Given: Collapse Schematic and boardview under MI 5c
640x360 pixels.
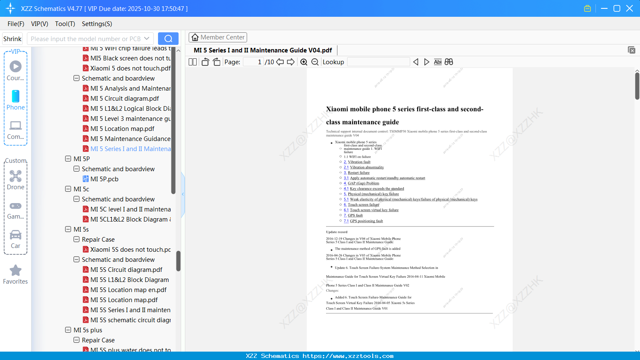Looking at the screenshot, I should click(x=76, y=199).
